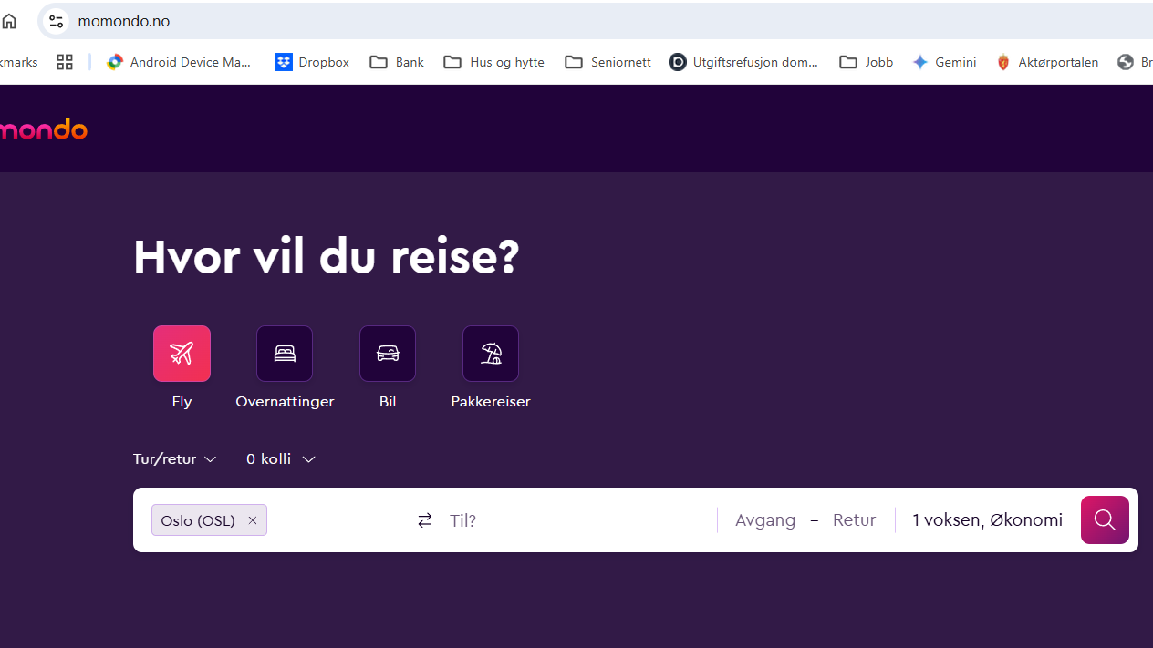This screenshot has width=1153, height=648.
Task: Click the momondo logo
Action: [x=43, y=129]
